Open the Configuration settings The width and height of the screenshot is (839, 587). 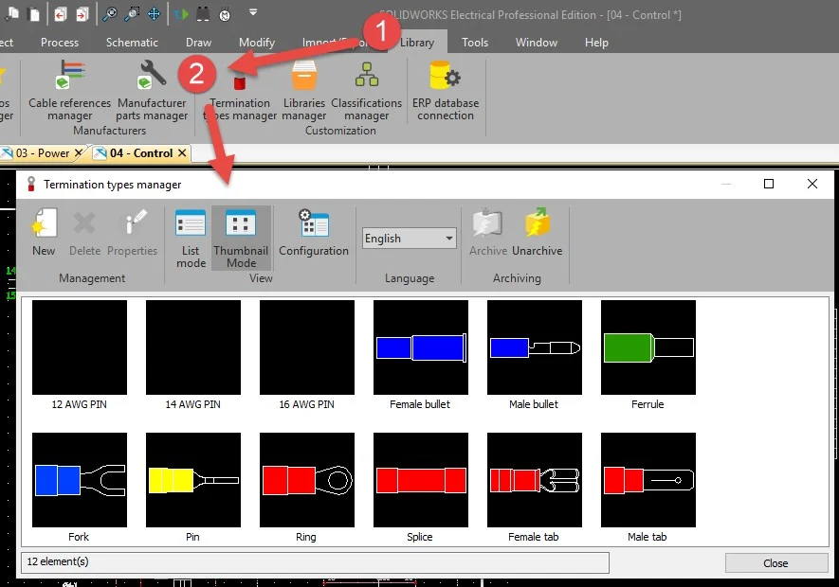(314, 233)
